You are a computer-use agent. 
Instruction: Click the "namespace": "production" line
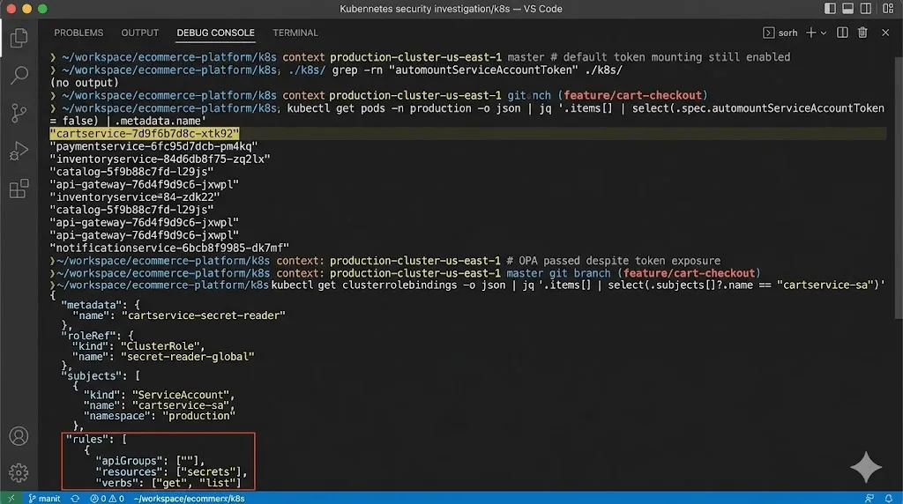coord(160,416)
